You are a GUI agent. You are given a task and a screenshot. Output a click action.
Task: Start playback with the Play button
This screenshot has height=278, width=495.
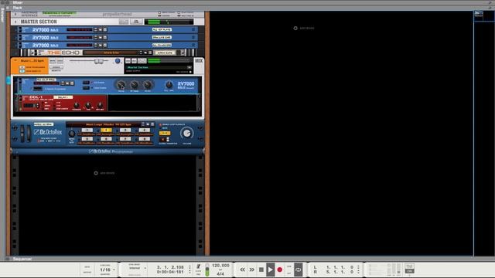click(x=270, y=270)
